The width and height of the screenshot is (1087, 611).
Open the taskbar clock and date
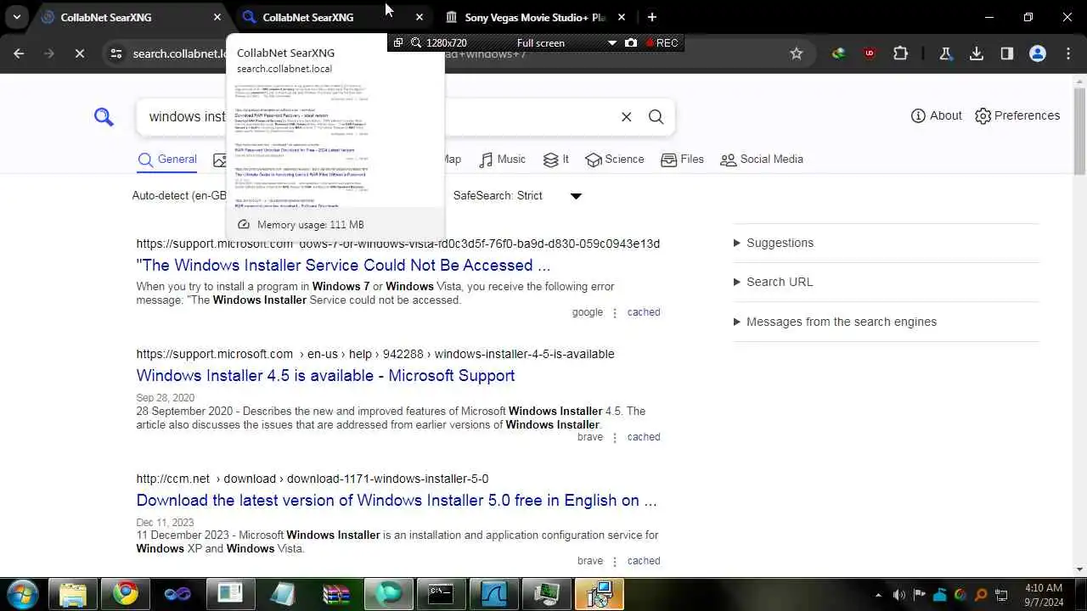pos(1043,594)
